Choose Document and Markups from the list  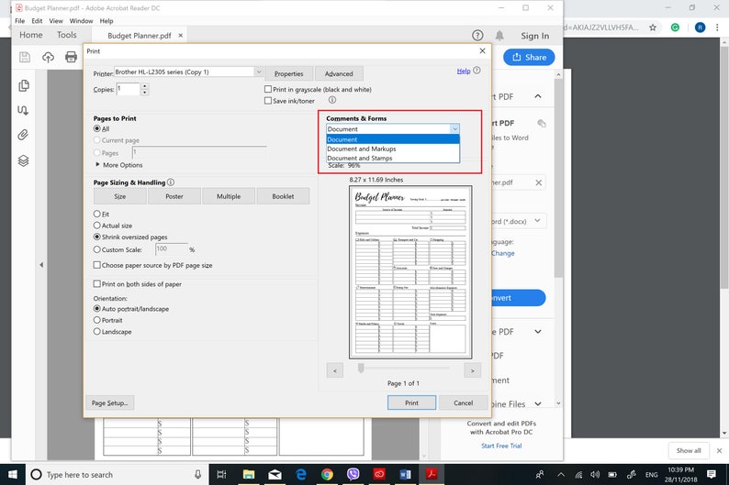point(393,149)
